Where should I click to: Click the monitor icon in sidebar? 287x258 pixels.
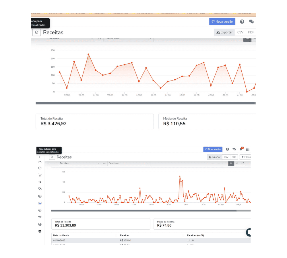40,231
